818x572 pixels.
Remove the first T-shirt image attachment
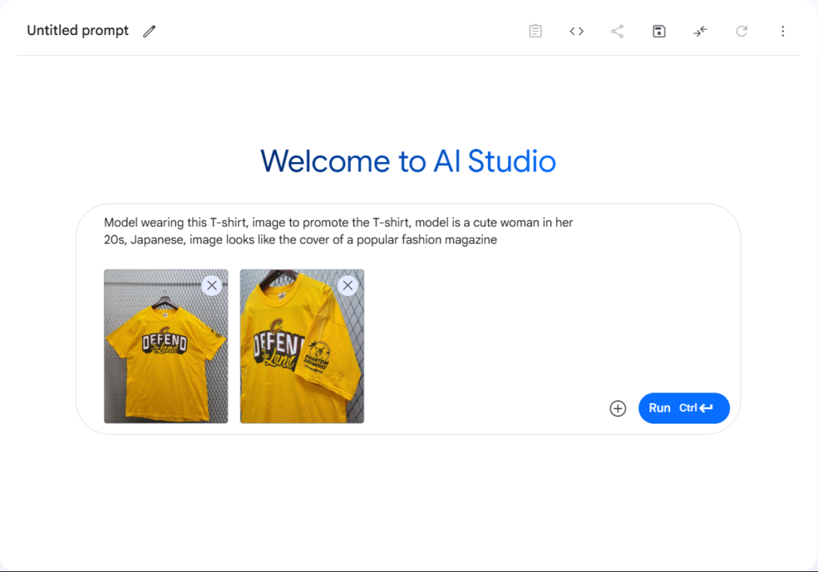pyautogui.click(x=212, y=286)
